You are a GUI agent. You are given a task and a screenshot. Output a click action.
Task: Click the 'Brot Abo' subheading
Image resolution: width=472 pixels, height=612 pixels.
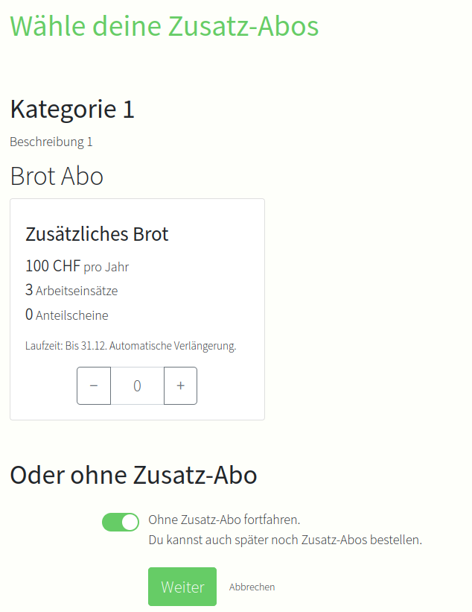tap(57, 176)
